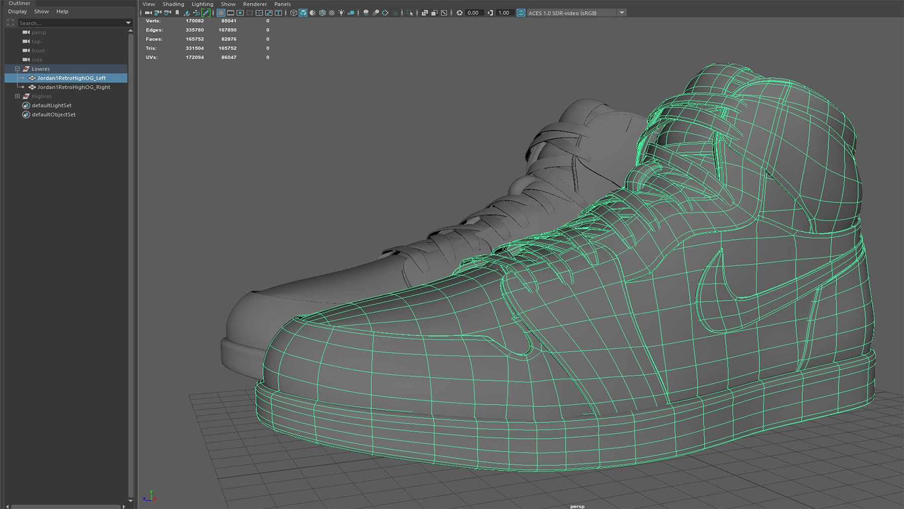Viewport: 904px width, 509px height.
Task: Set gamma value in the 1.00 field
Action: pyautogui.click(x=503, y=13)
